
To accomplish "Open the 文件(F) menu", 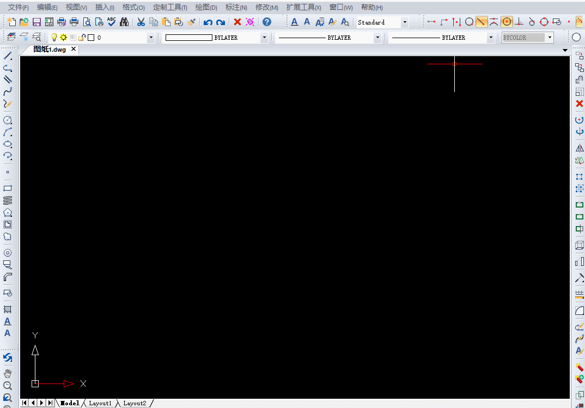I will click(x=19, y=8).
